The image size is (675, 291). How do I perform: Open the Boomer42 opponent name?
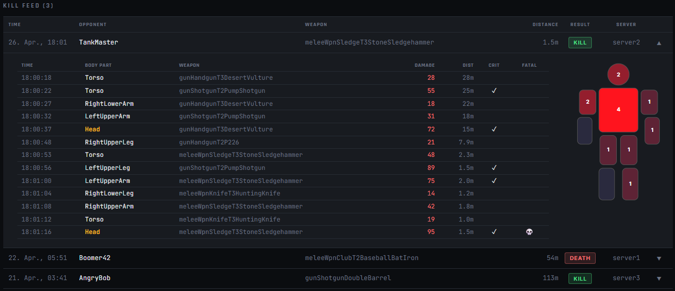click(95, 258)
